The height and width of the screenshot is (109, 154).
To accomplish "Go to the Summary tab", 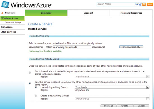I will [x=46, y=13].
